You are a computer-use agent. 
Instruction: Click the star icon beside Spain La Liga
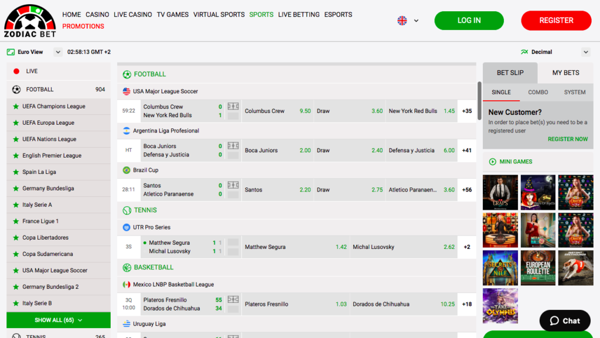pos(16,172)
